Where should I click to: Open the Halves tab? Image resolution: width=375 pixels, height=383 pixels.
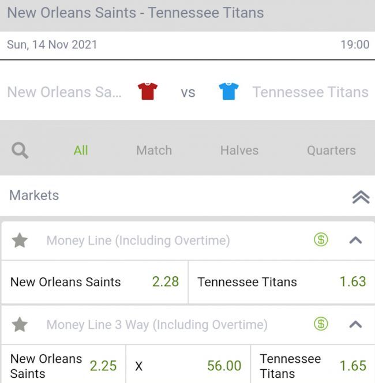coord(239,151)
